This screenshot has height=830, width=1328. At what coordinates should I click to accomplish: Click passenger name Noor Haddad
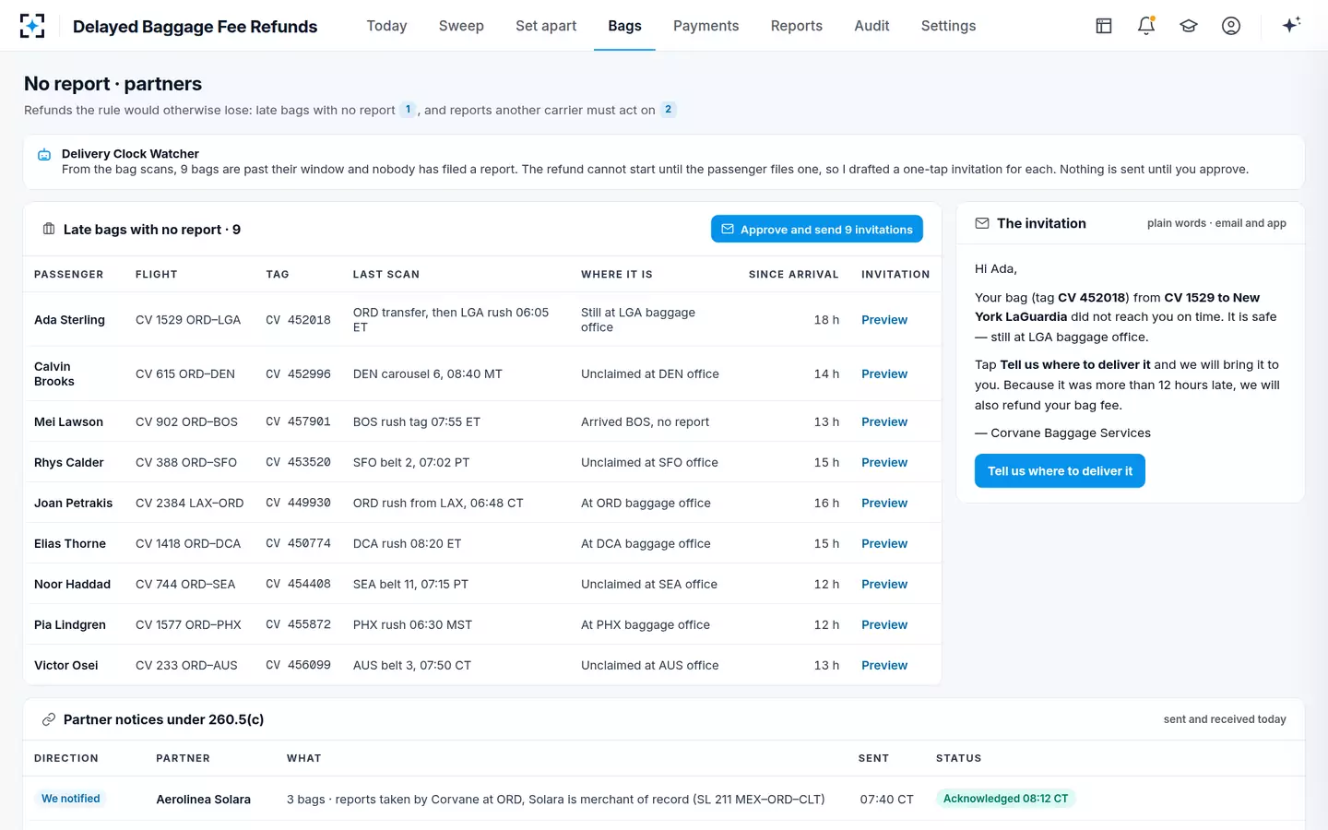pyautogui.click(x=72, y=584)
